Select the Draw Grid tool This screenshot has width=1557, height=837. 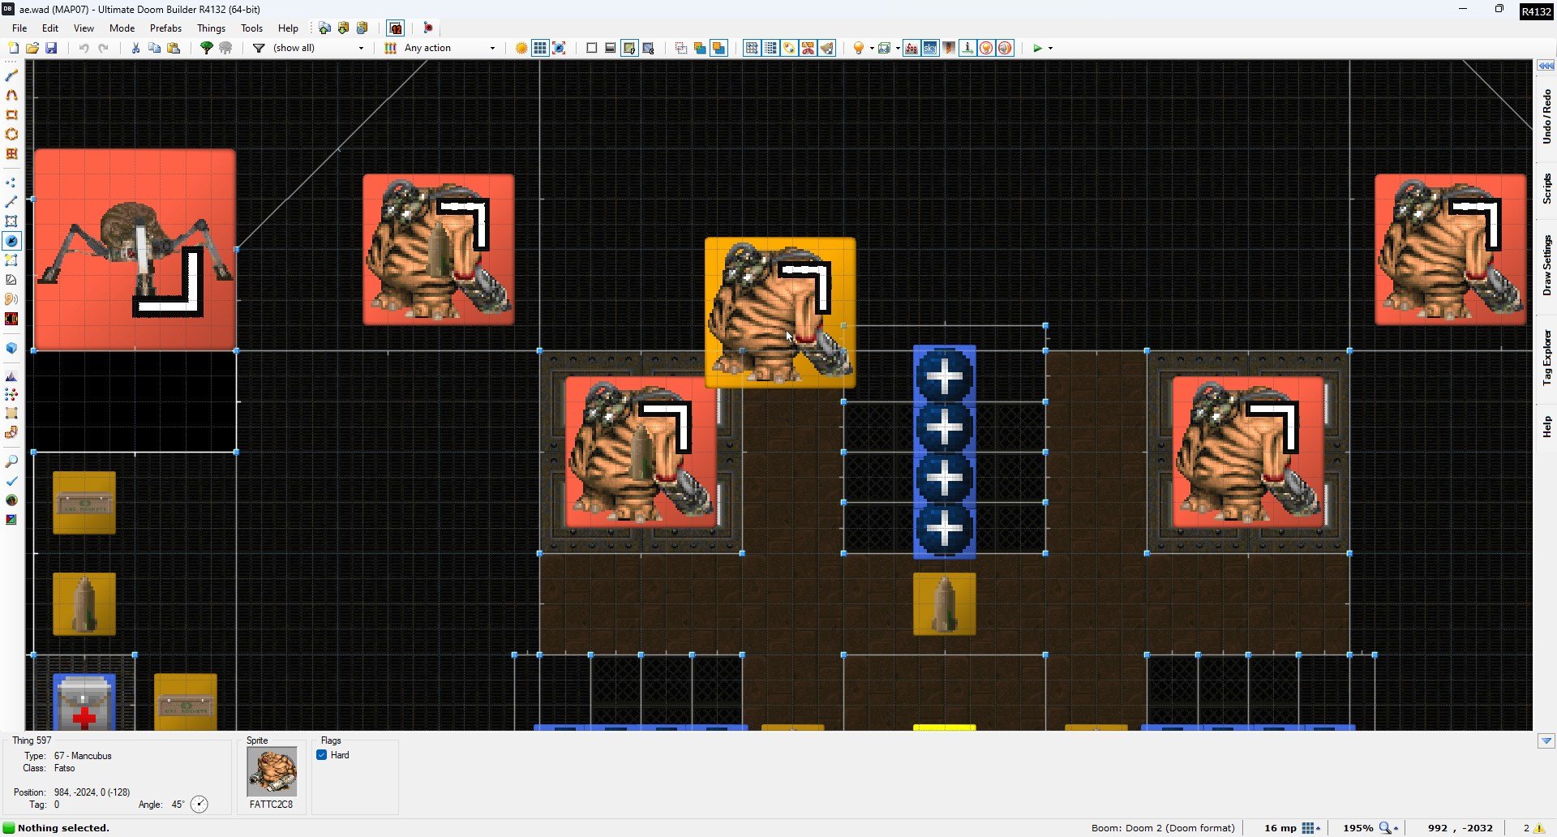pyautogui.click(x=11, y=153)
